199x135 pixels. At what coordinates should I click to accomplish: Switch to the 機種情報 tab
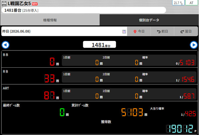pos(50,20)
